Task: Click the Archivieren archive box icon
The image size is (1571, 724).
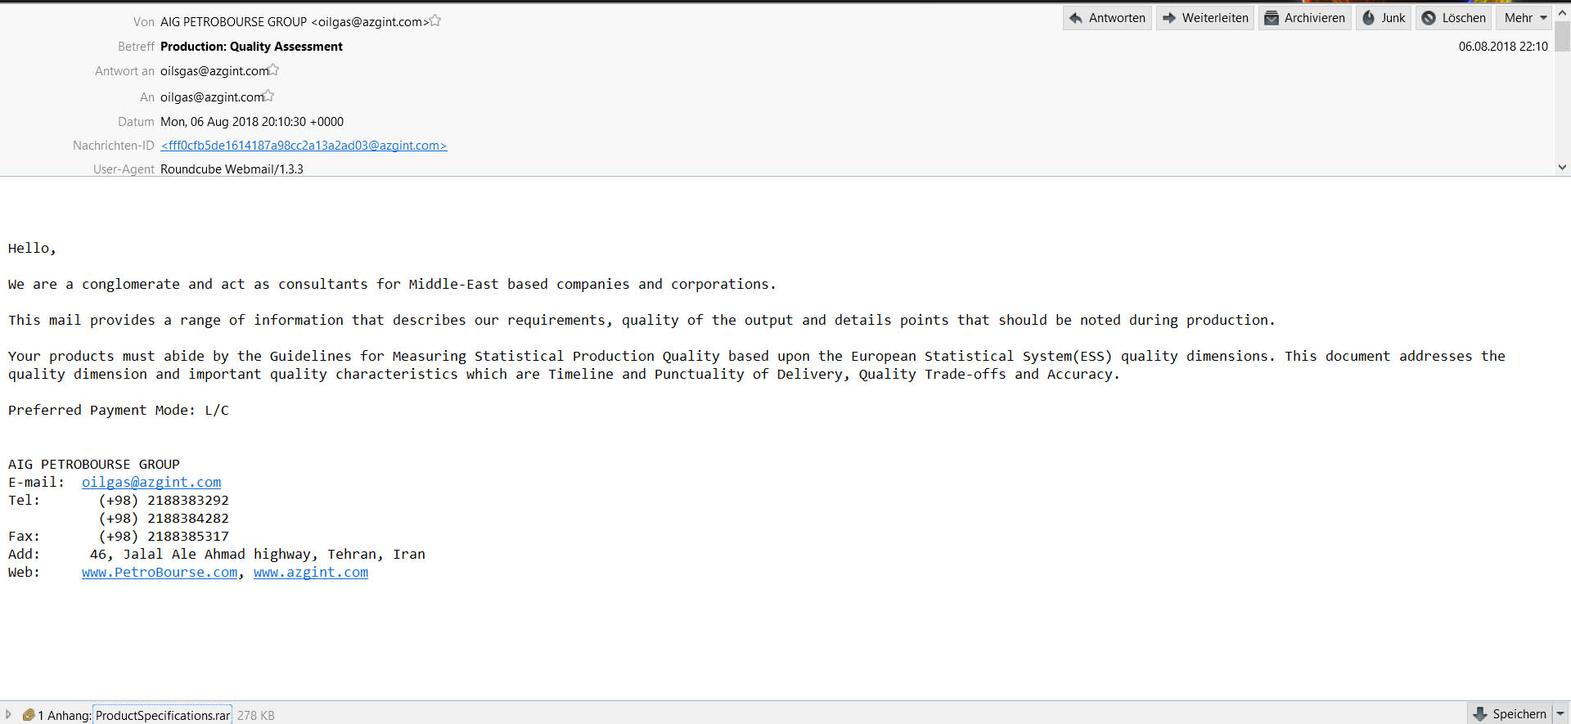Action: [x=1272, y=18]
